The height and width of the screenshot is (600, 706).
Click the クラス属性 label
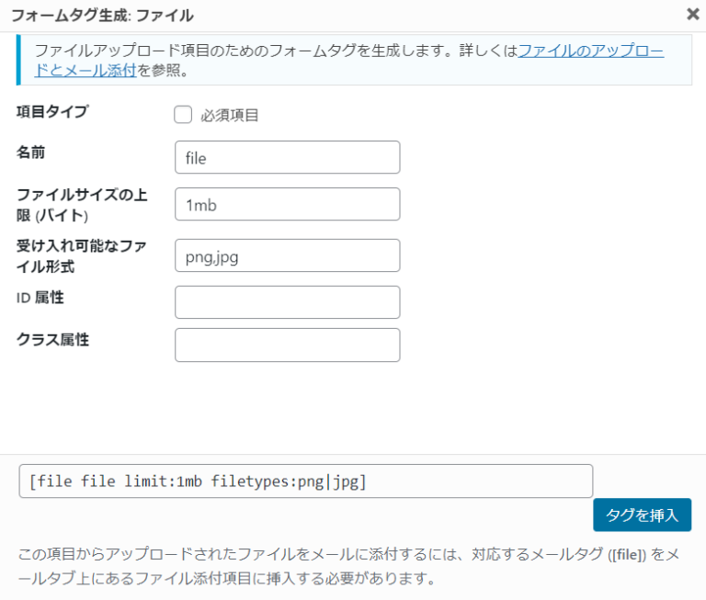[x=52, y=339]
